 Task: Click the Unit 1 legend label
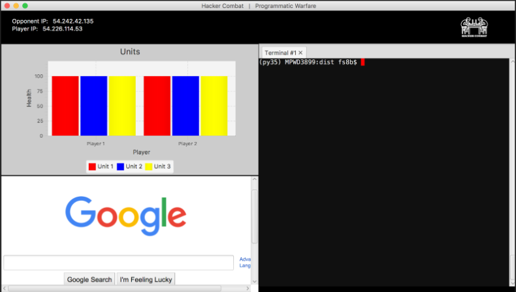tap(105, 166)
